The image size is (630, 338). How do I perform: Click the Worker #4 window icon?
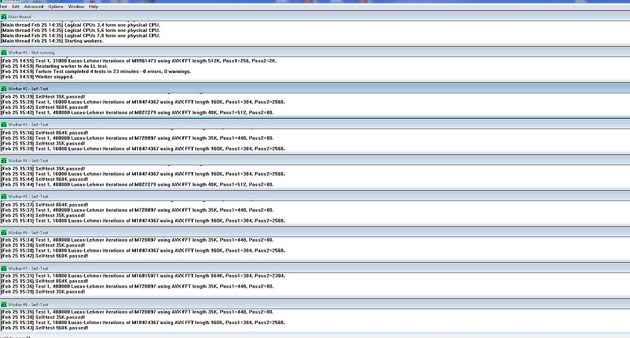pos(4,161)
